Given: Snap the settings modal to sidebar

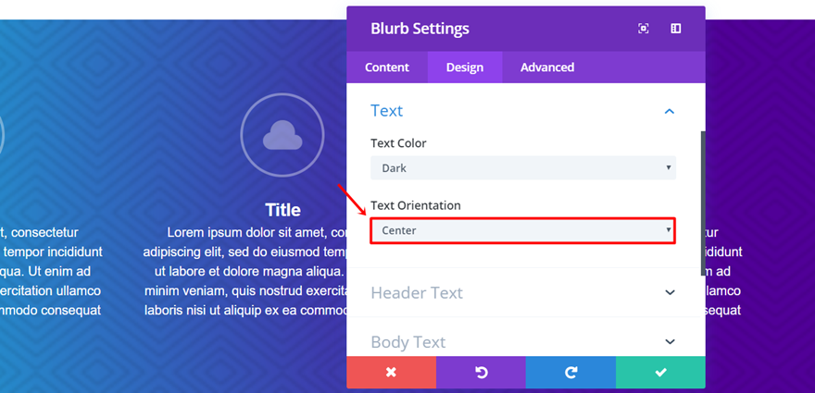Looking at the screenshot, I should tap(676, 29).
